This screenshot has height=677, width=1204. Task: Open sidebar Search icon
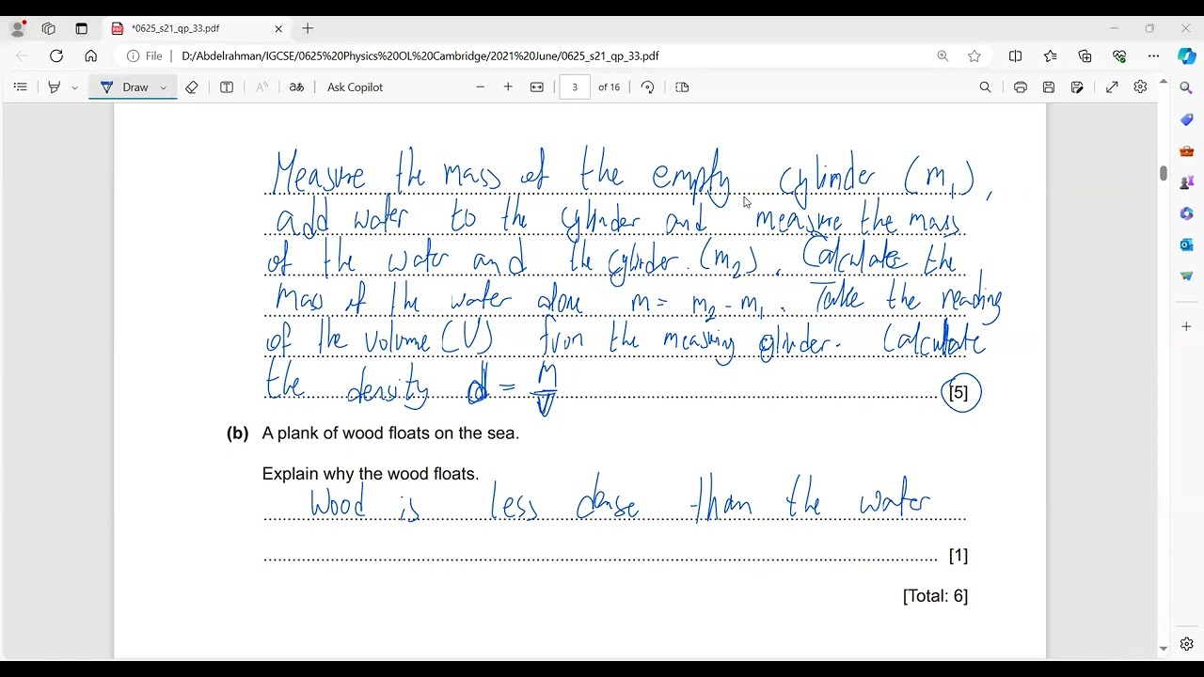point(1186,88)
